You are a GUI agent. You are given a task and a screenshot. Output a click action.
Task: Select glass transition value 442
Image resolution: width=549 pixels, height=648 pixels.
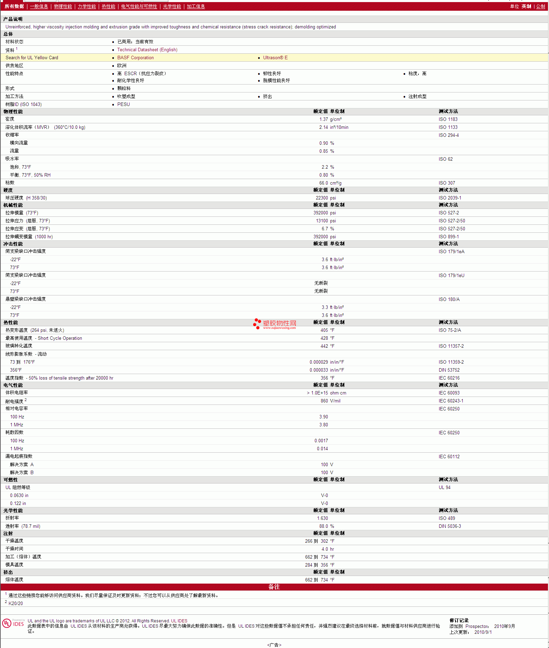point(324,346)
